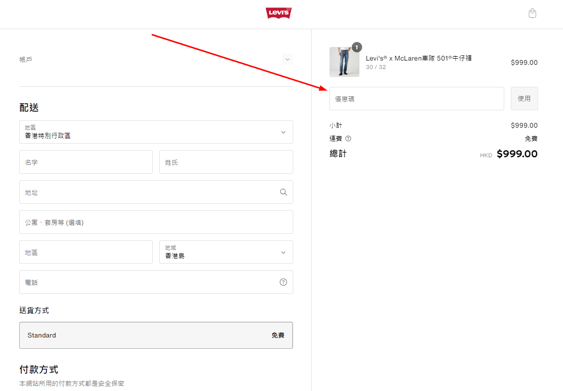
Task: Click the 地址 address field
Action: pyautogui.click(x=156, y=192)
